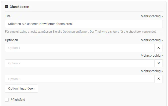Click the Checkboxen heading text

(x=19, y=7)
